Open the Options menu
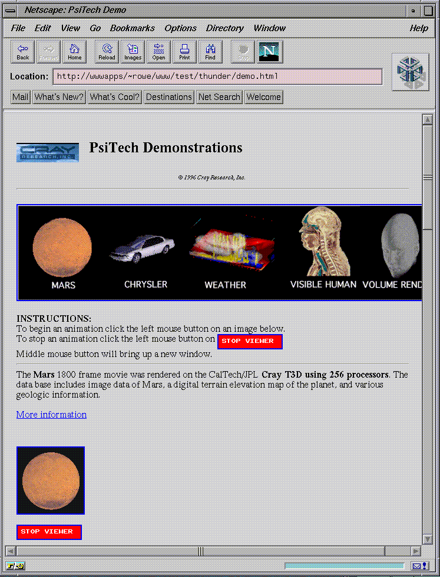 tap(181, 28)
